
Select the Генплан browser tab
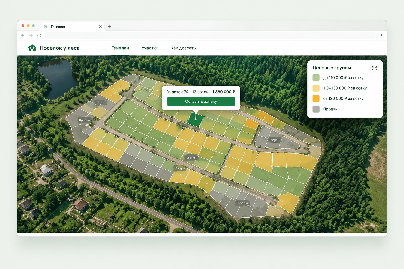[x=72, y=27]
